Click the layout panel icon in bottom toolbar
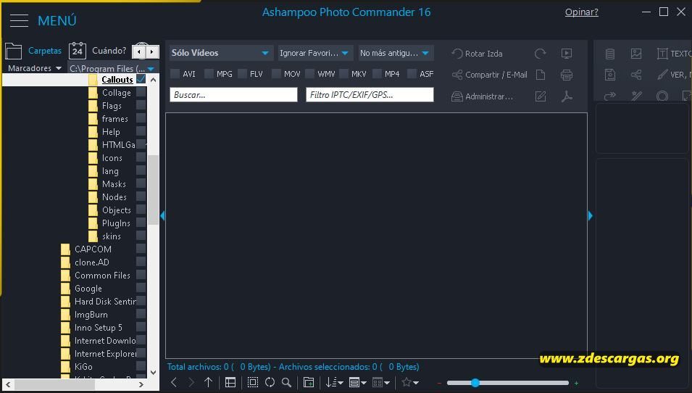Image resolution: width=692 pixels, height=393 pixels. pyautogui.click(x=230, y=382)
